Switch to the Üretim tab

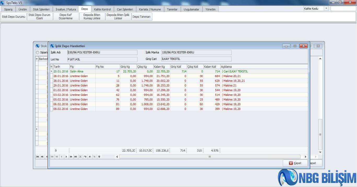pos(23,9)
